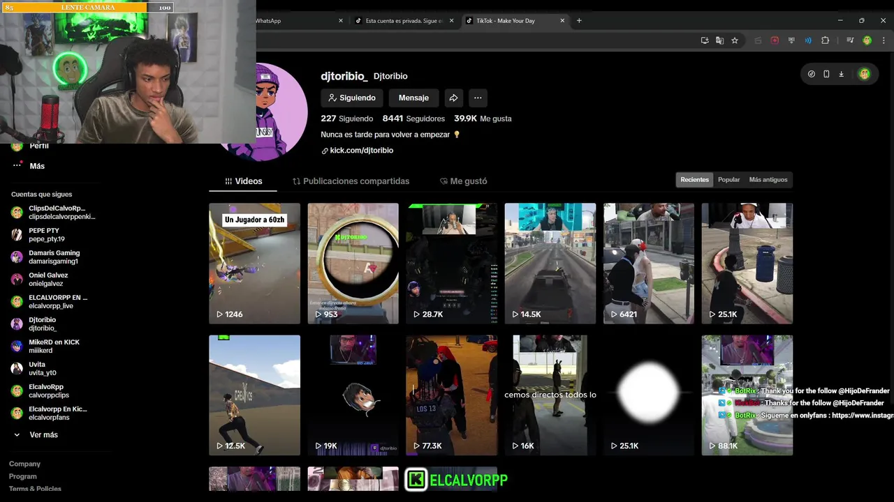This screenshot has height=502, width=894.
Task: Open the video with 19K views
Action: 353,395
